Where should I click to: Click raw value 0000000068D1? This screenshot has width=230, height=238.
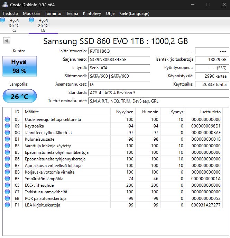206,126
